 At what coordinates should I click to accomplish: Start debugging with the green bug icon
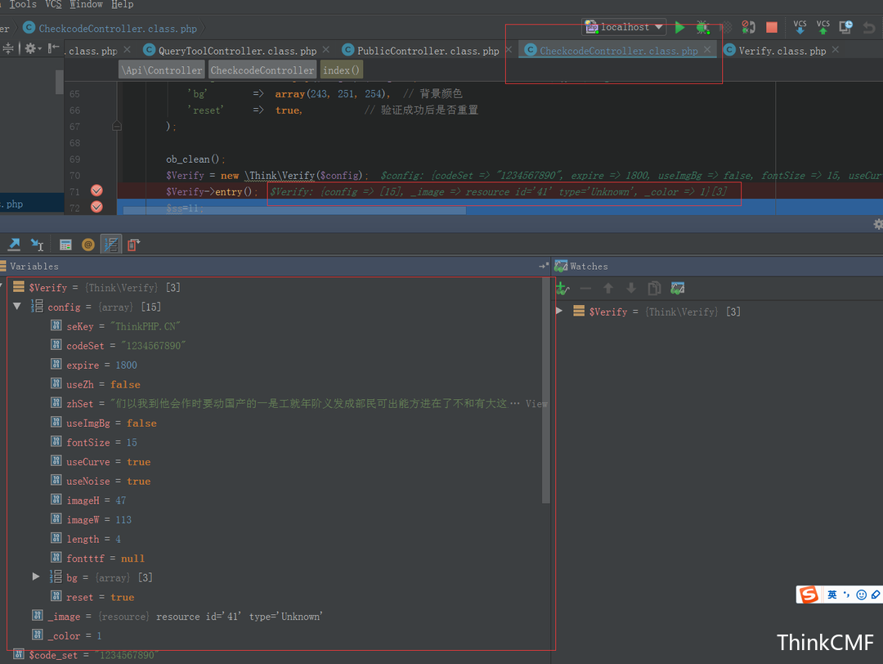click(703, 27)
